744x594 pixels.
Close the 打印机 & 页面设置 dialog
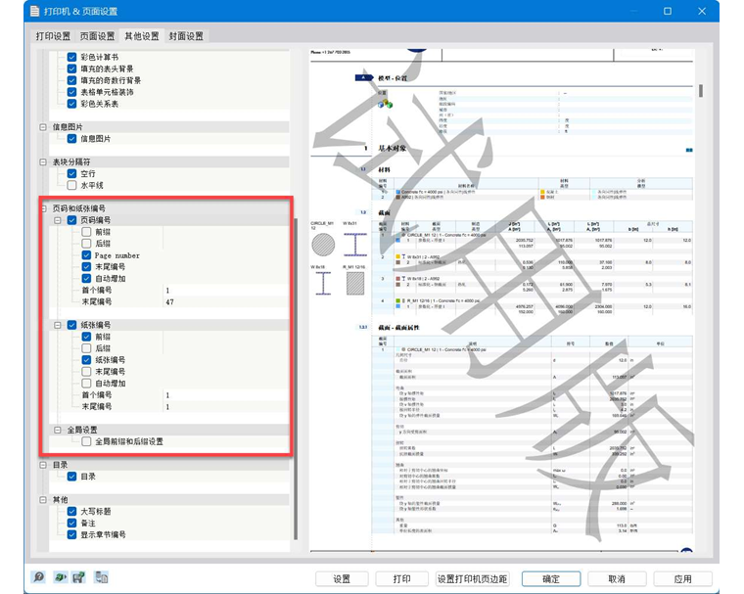[702, 11]
